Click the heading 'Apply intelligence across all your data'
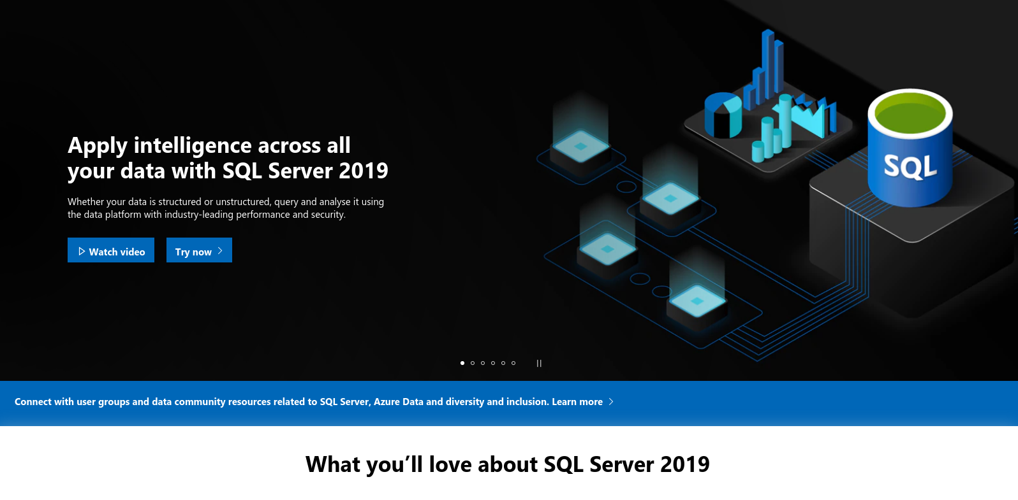This screenshot has width=1018, height=500. point(228,158)
